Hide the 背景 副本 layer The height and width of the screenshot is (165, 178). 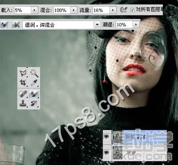(106, 136)
